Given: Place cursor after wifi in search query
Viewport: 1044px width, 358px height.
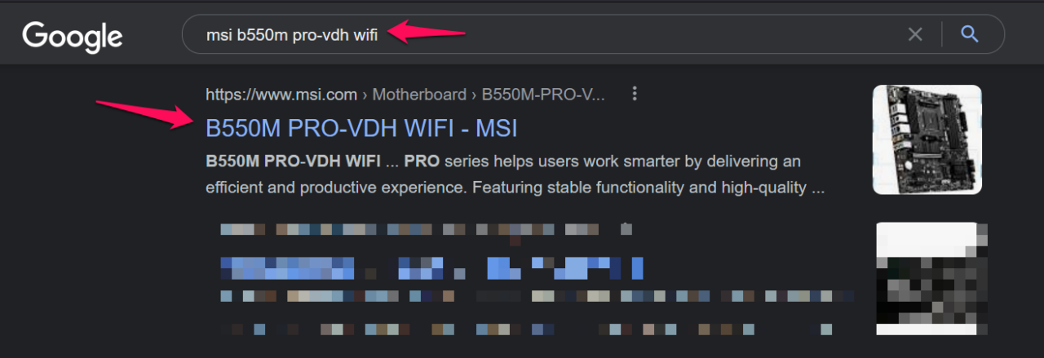Looking at the screenshot, I should click(x=379, y=35).
